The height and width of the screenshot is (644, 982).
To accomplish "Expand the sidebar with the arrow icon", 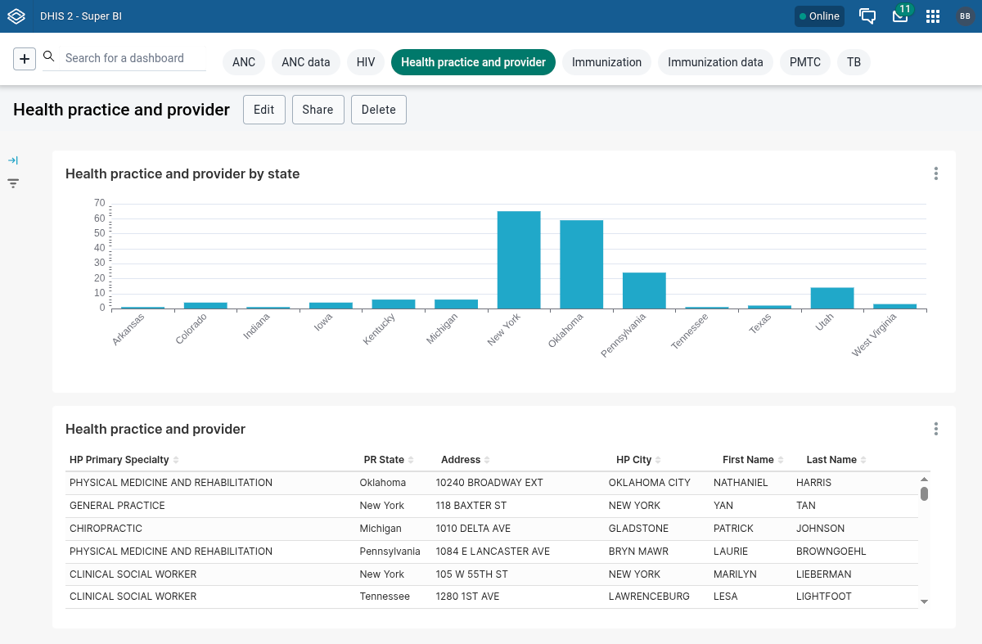I will click(13, 160).
